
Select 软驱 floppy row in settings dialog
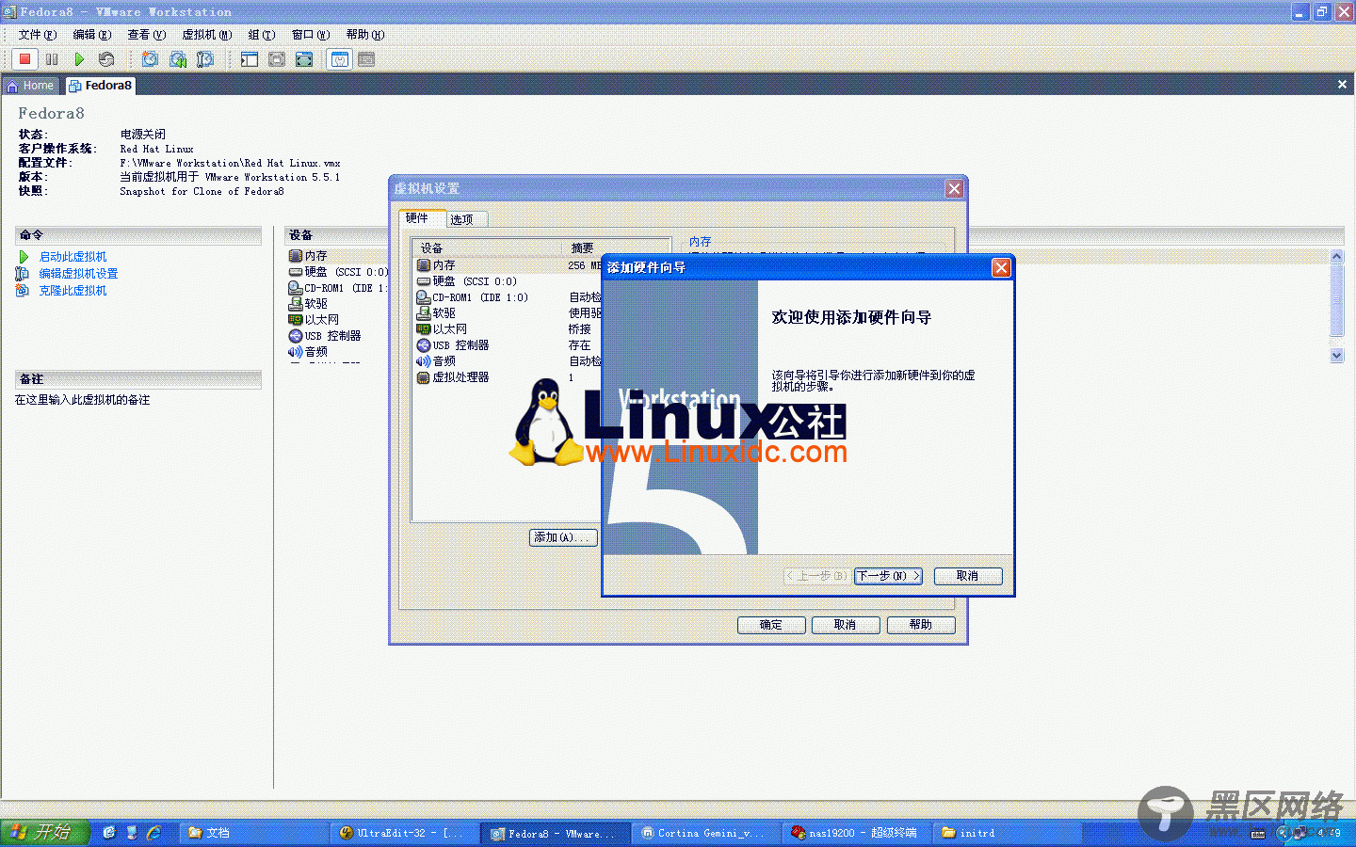click(508, 313)
